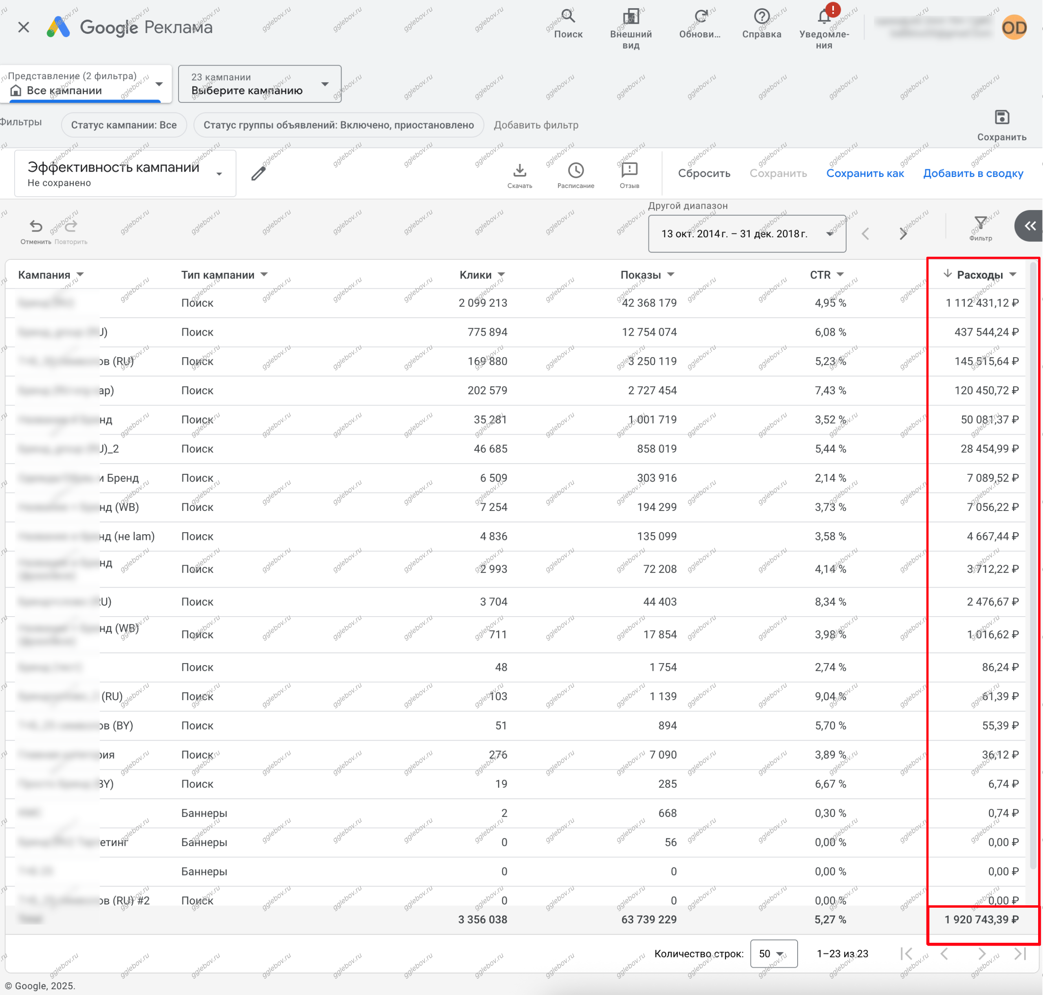Click the download (Скачать) icon
The height and width of the screenshot is (995, 1043).
point(519,170)
